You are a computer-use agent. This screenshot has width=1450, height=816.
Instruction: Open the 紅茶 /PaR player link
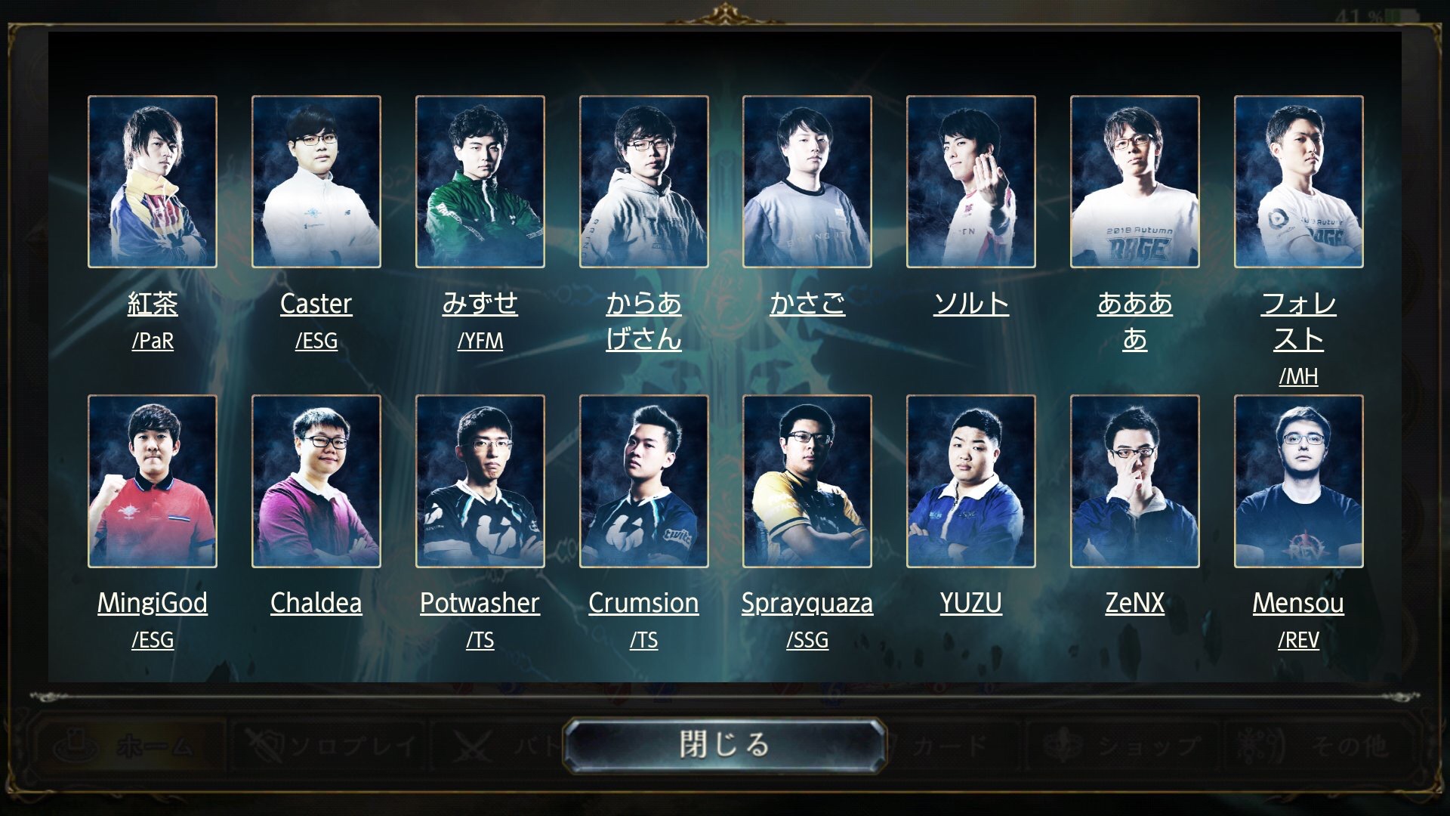point(153,321)
